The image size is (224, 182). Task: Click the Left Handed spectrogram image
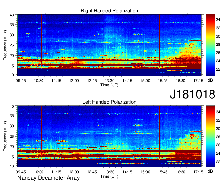click(x=109, y=136)
